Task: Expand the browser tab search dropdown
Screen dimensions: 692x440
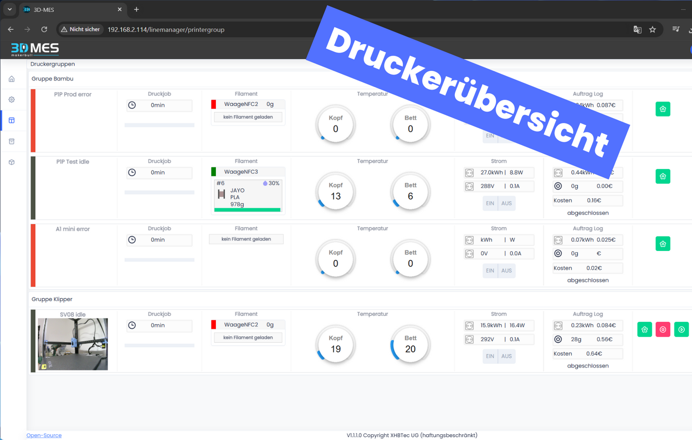Action: pos(10,10)
